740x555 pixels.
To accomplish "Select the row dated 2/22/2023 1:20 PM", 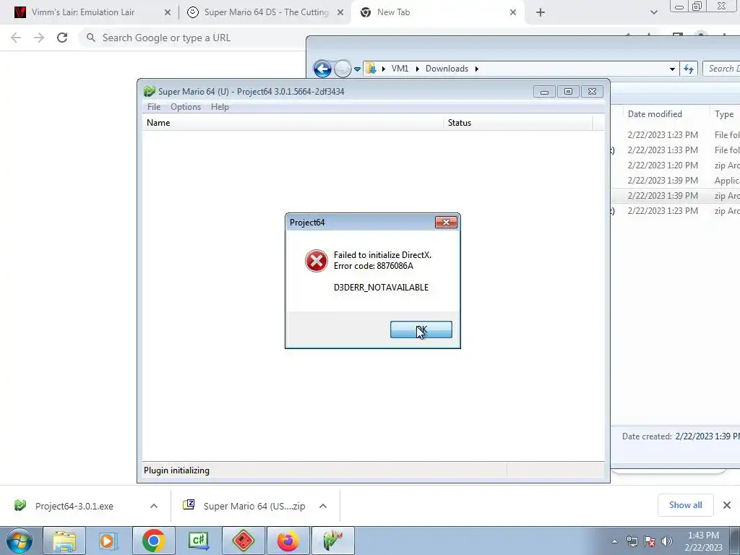I will pyautogui.click(x=675, y=165).
